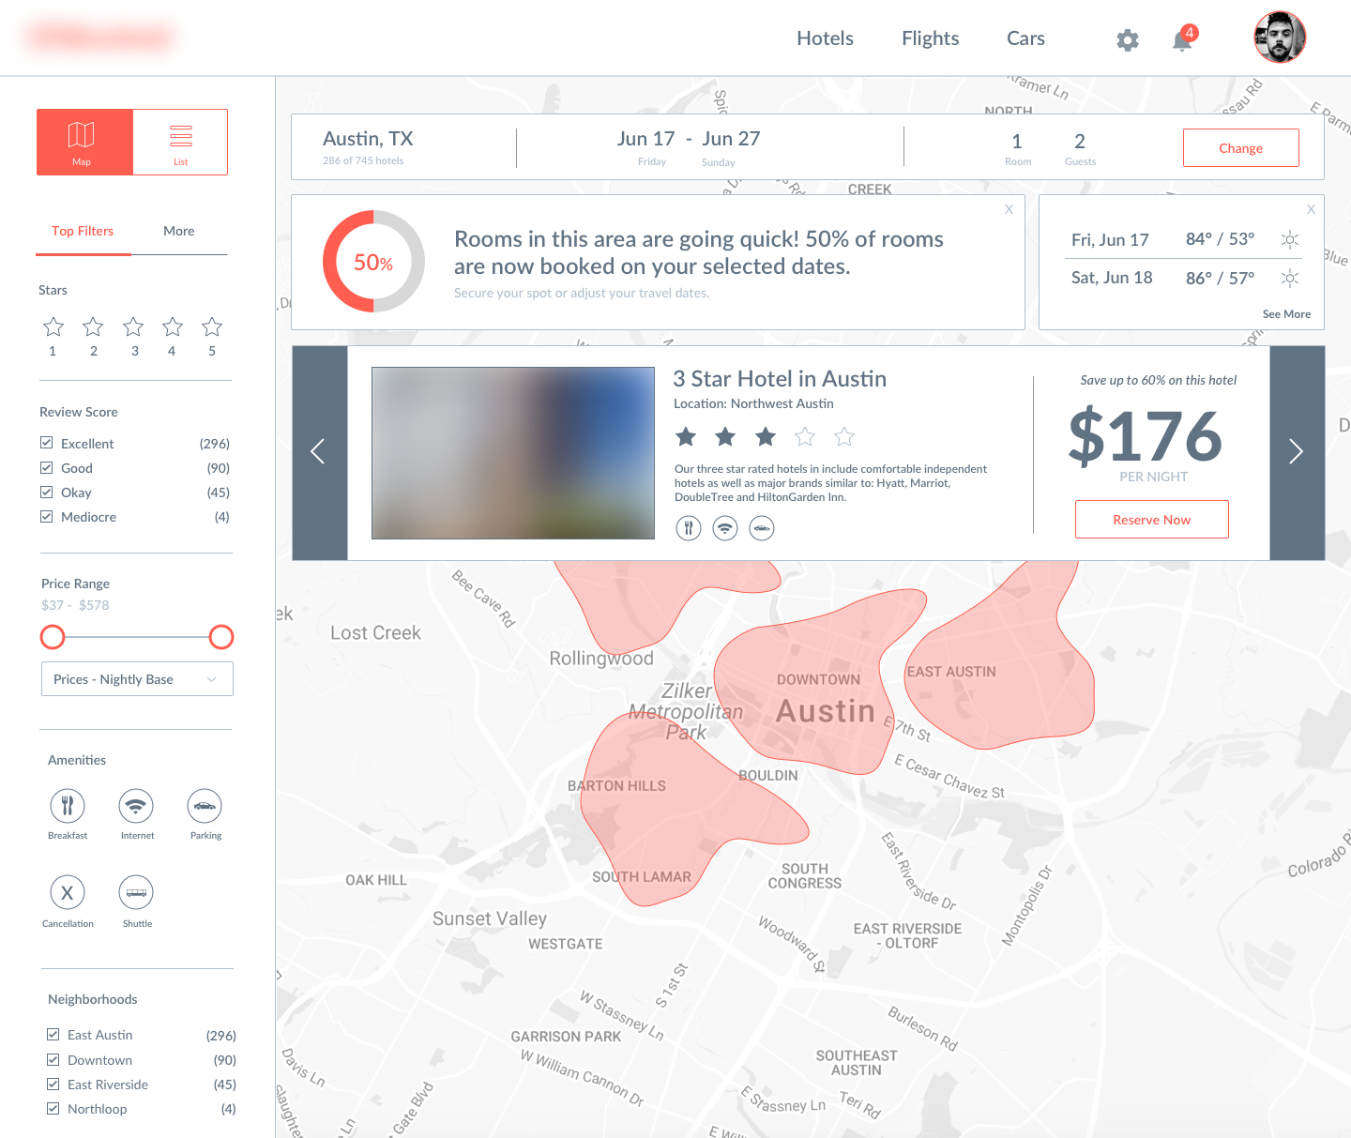
Task: Switch to the Flights tab
Action: 930,38
